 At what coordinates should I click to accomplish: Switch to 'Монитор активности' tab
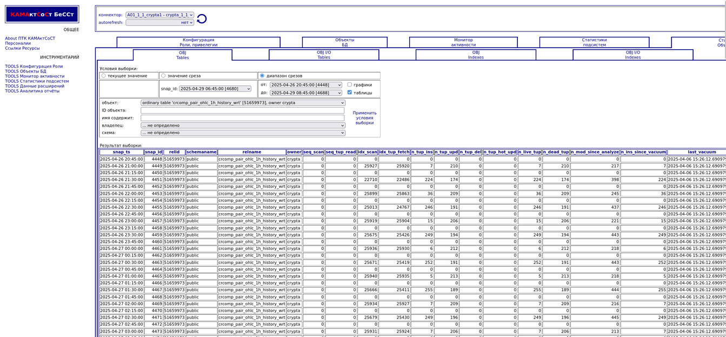click(x=463, y=42)
